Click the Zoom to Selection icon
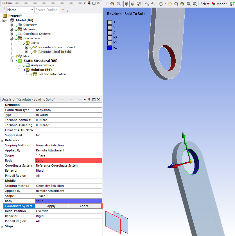Screen dimensions: 235x236 (195, 4)
